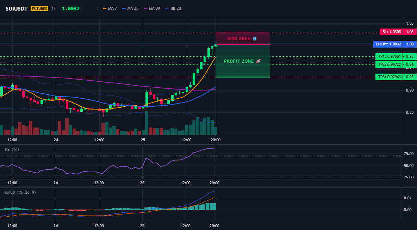The image size is (417, 230).
Task: Click the MACD (12, 26, 9) indicator title
Action: coord(20,192)
